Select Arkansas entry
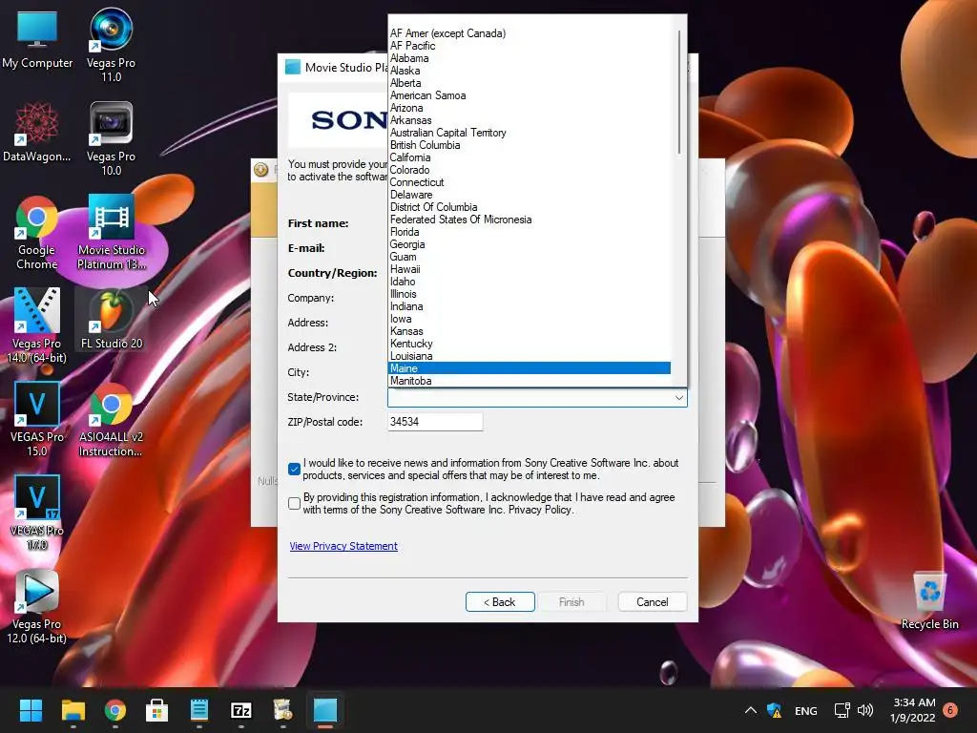This screenshot has height=733, width=977. [x=529, y=120]
